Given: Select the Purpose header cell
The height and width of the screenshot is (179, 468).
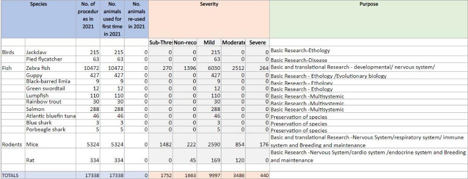Looking at the screenshot, I should [369, 19].
